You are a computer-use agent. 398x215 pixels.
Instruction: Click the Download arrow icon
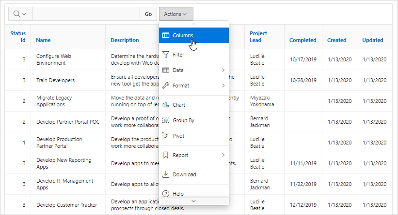(166, 174)
